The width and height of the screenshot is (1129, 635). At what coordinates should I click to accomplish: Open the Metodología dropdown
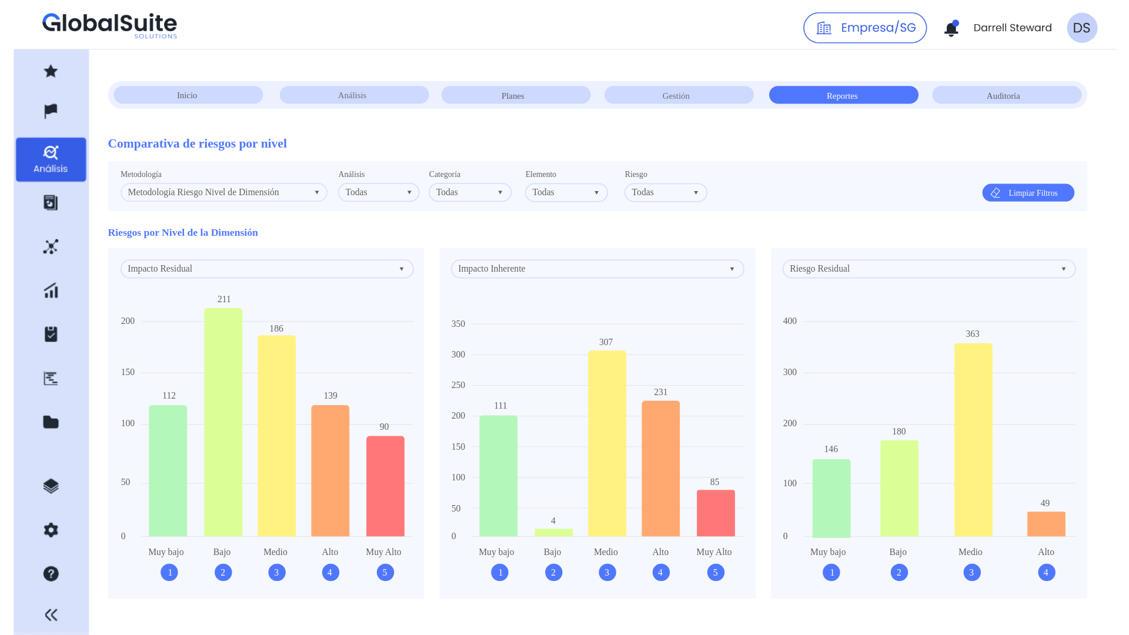click(x=223, y=192)
